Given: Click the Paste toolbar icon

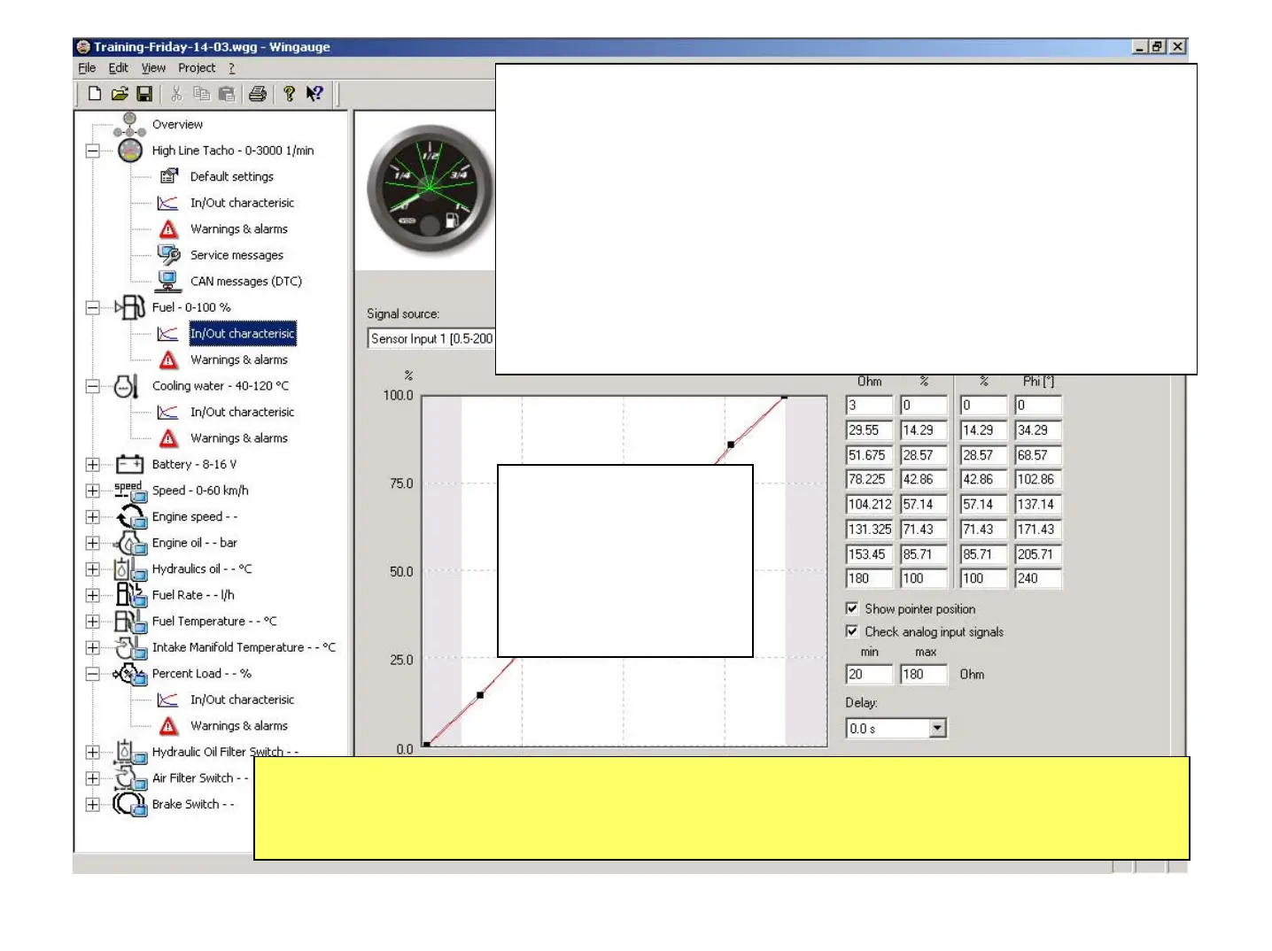Looking at the screenshot, I should point(227,94).
